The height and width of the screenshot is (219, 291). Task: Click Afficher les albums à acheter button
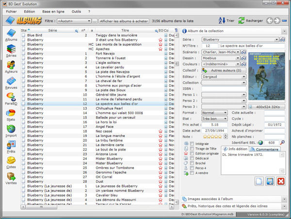[124, 21]
